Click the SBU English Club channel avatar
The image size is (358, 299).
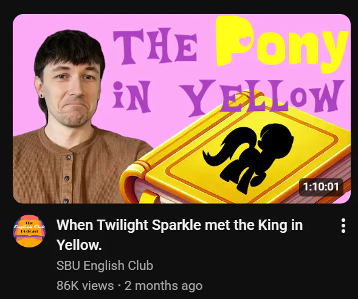click(x=29, y=231)
